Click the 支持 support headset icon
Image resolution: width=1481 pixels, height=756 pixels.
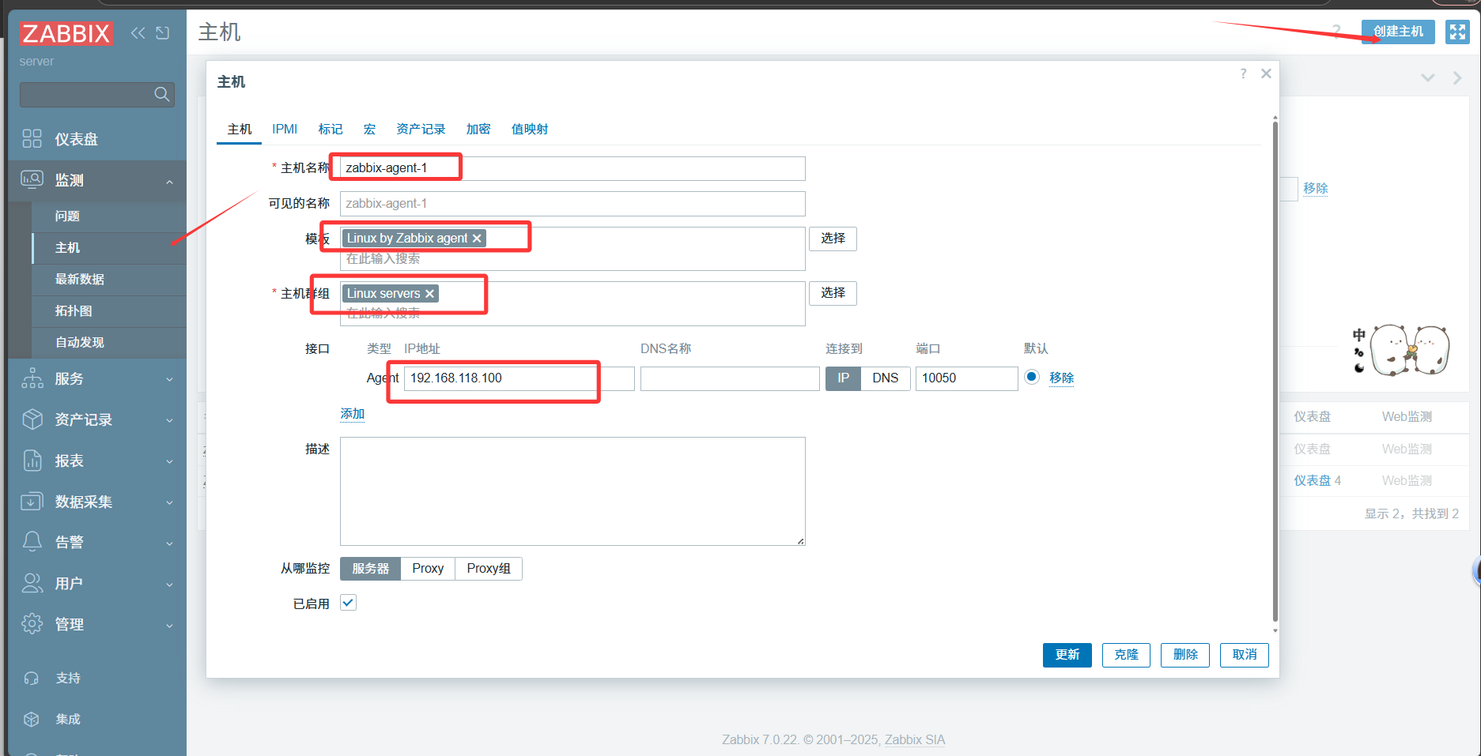[32, 678]
